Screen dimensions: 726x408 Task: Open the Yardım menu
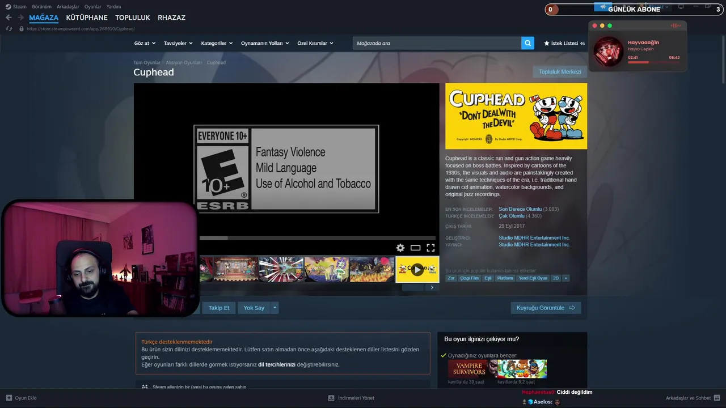(113, 7)
